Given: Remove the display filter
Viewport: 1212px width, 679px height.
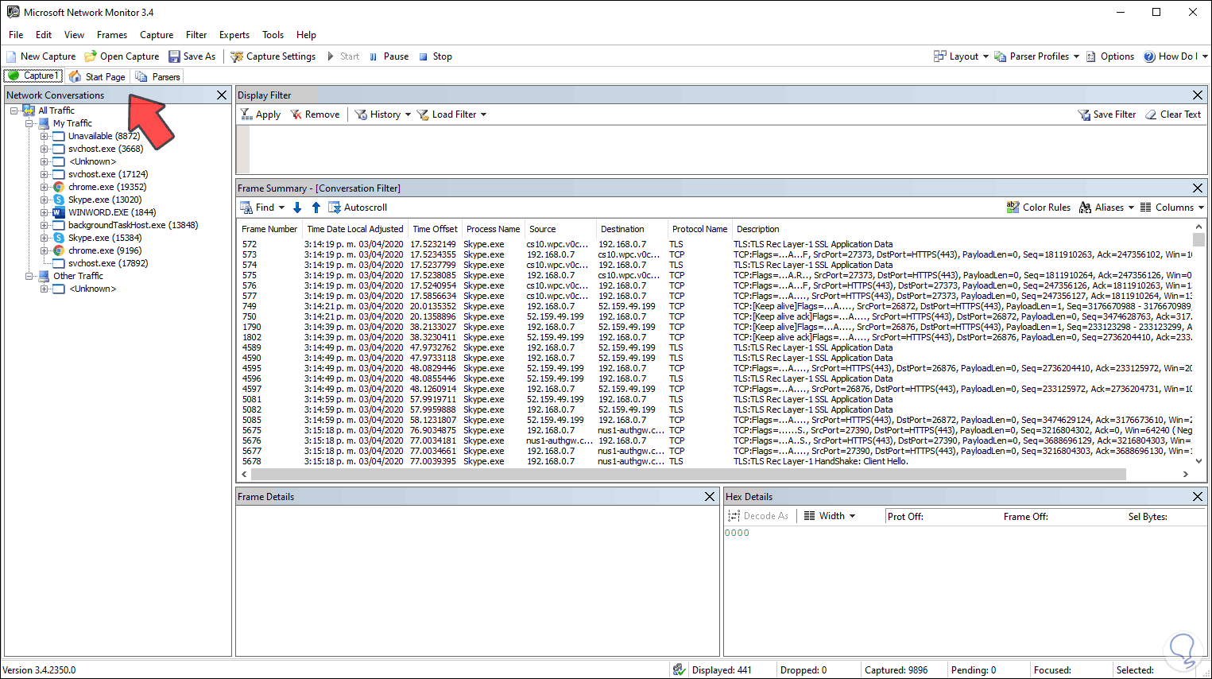Looking at the screenshot, I should coord(315,114).
